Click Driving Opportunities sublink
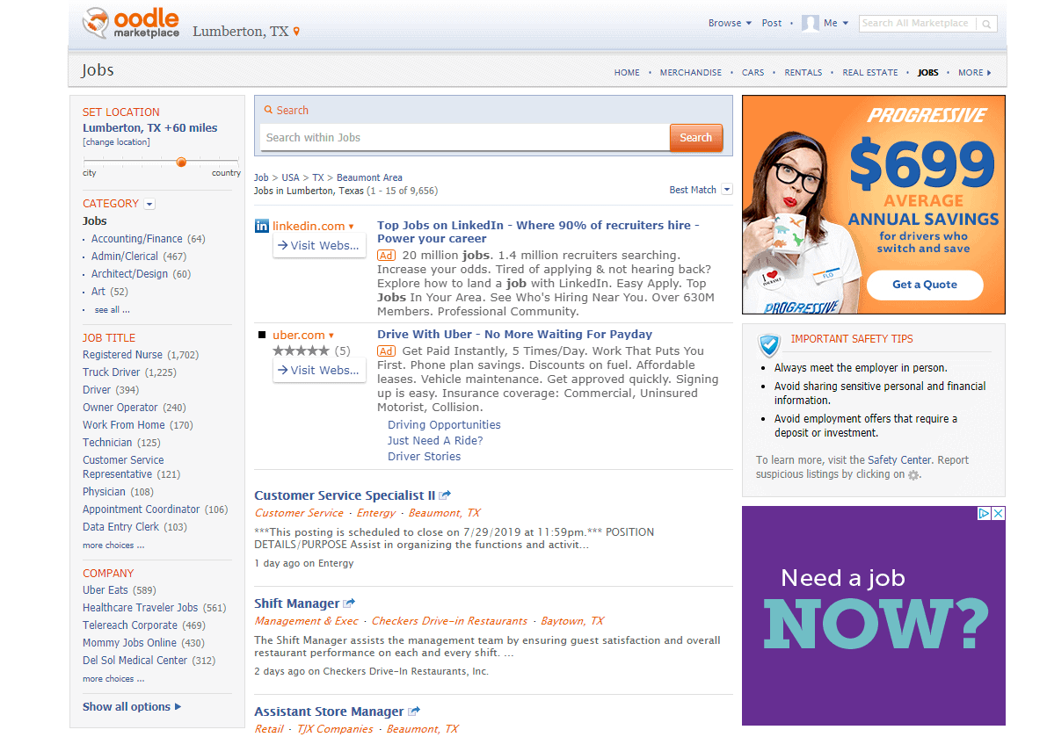The height and width of the screenshot is (737, 1047). pos(444,425)
